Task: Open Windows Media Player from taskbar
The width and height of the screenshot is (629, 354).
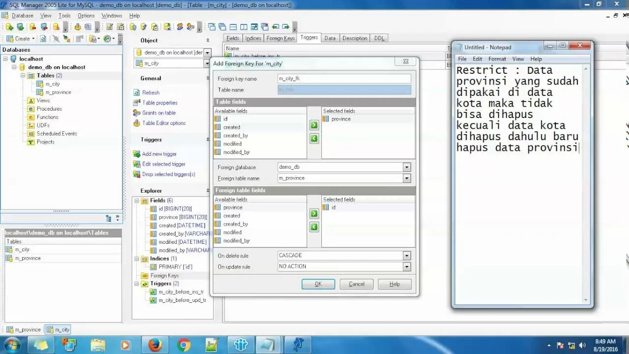Action: [x=125, y=345]
